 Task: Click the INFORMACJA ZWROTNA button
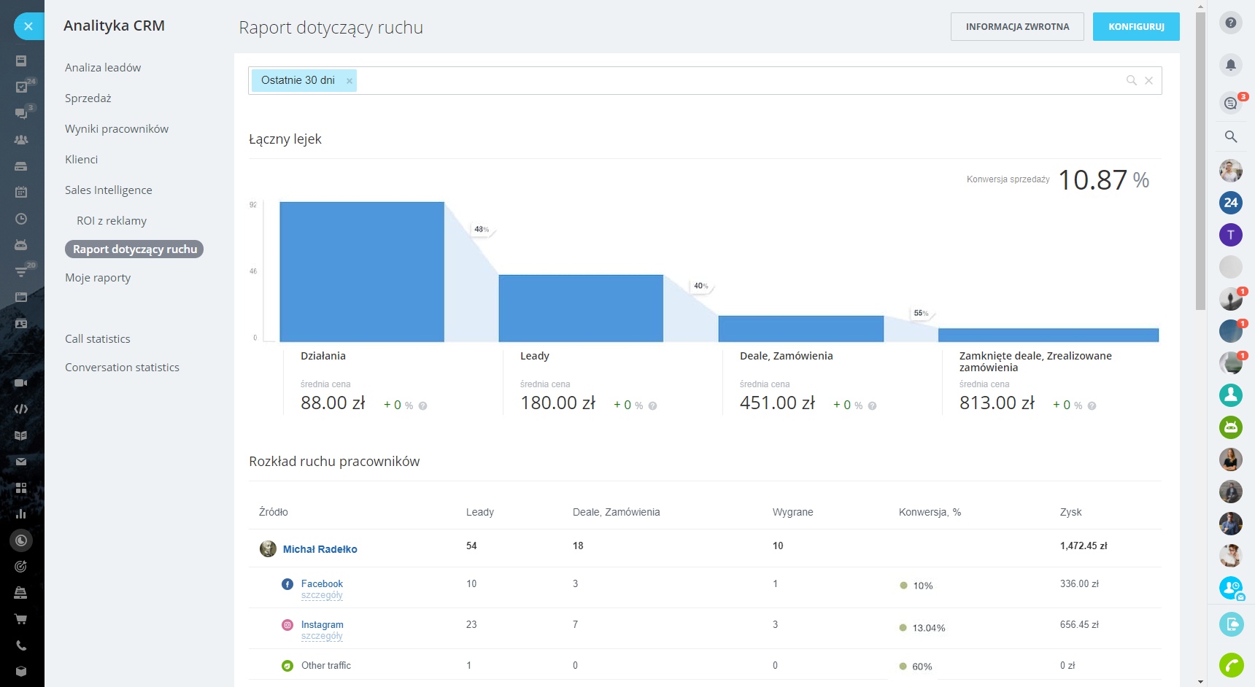coord(1016,27)
